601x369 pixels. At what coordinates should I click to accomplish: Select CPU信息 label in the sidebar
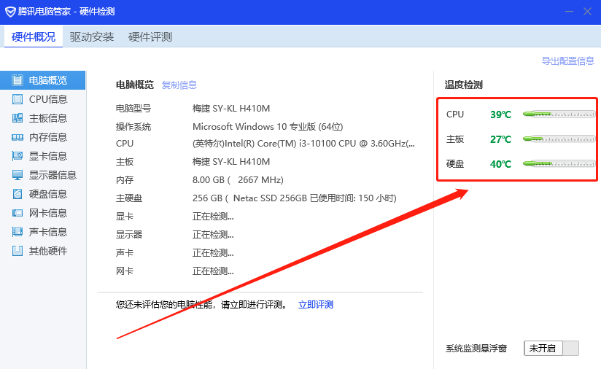(48, 99)
